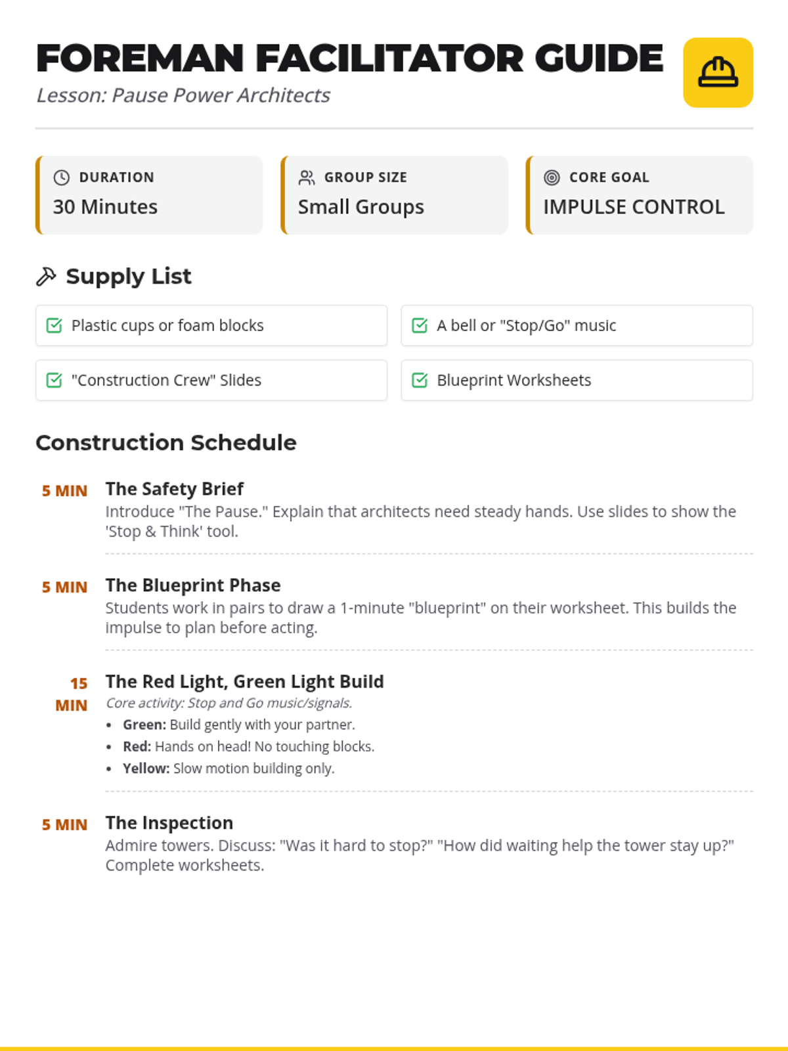Click the target icon beside Core Goal
Screen dimensions: 788x1051
pyautogui.click(x=552, y=177)
